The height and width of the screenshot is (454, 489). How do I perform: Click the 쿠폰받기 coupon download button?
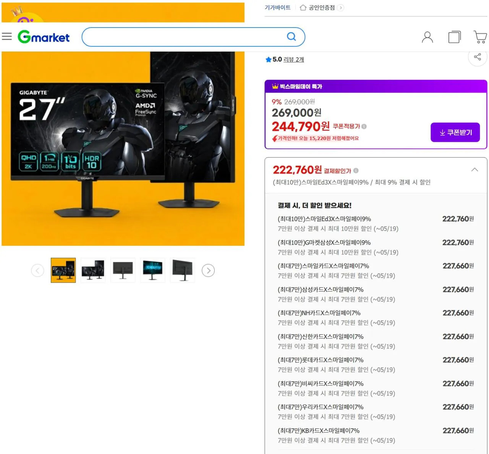click(455, 132)
